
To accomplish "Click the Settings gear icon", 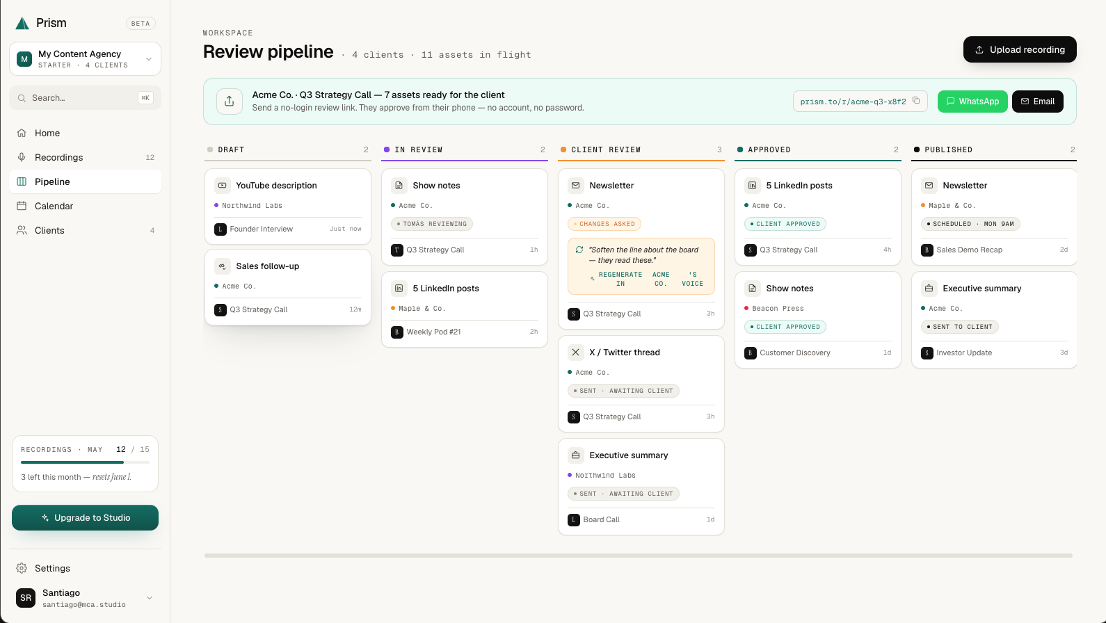I will pos(22,568).
